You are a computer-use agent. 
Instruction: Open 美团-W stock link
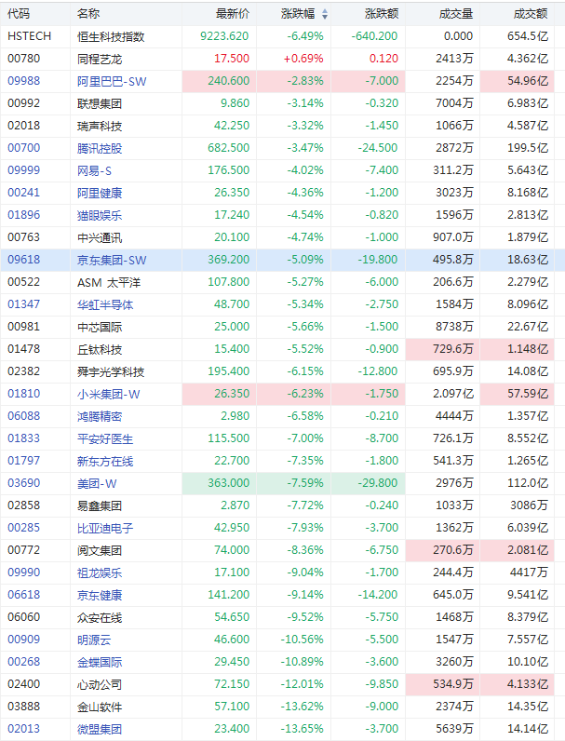click(97, 483)
